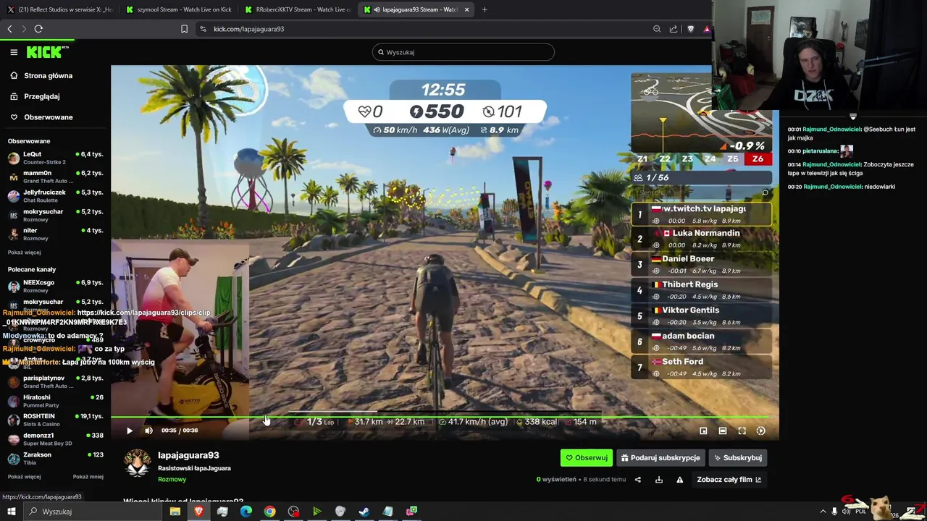The height and width of the screenshot is (521, 927).
Task: Click the browser share icon
Action: [674, 29]
